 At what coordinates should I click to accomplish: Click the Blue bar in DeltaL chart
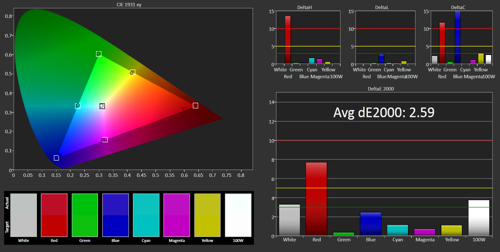pyautogui.click(x=382, y=59)
